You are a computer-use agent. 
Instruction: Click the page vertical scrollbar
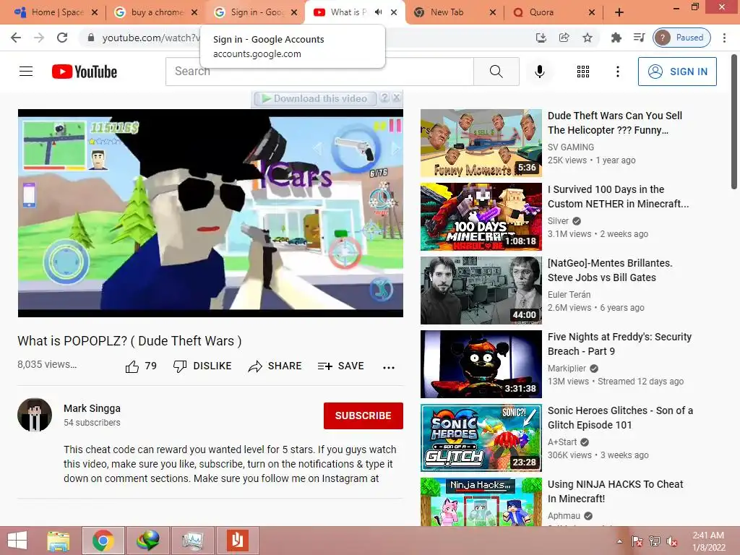coord(734,123)
